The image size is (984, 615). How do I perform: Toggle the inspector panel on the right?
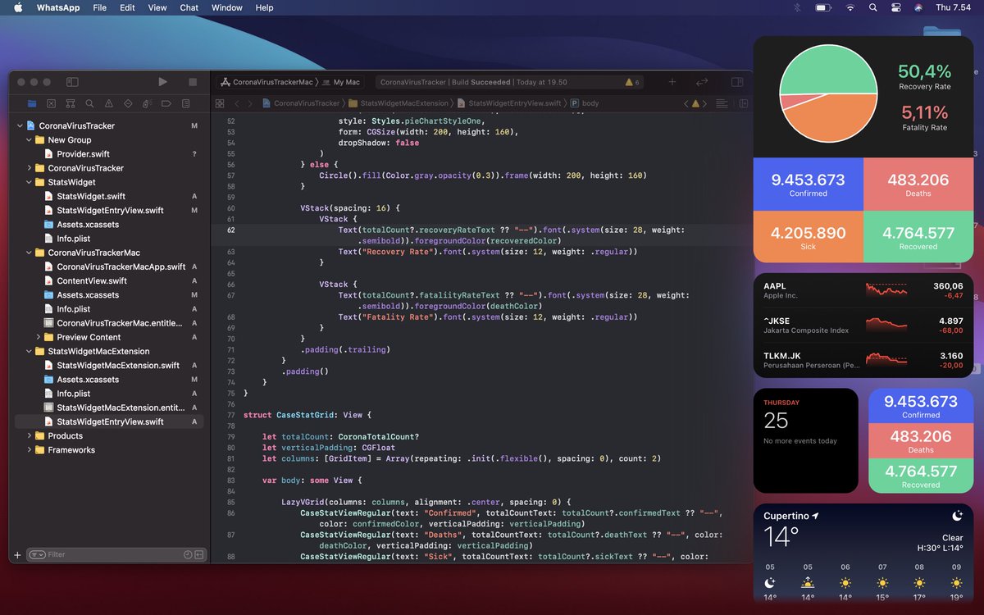coord(736,82)
